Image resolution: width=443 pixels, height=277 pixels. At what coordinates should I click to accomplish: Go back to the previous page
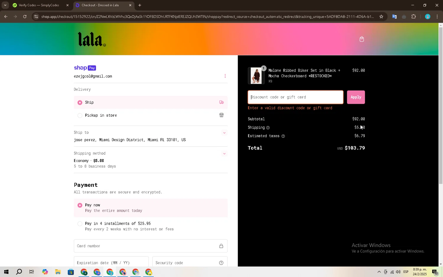6,17
